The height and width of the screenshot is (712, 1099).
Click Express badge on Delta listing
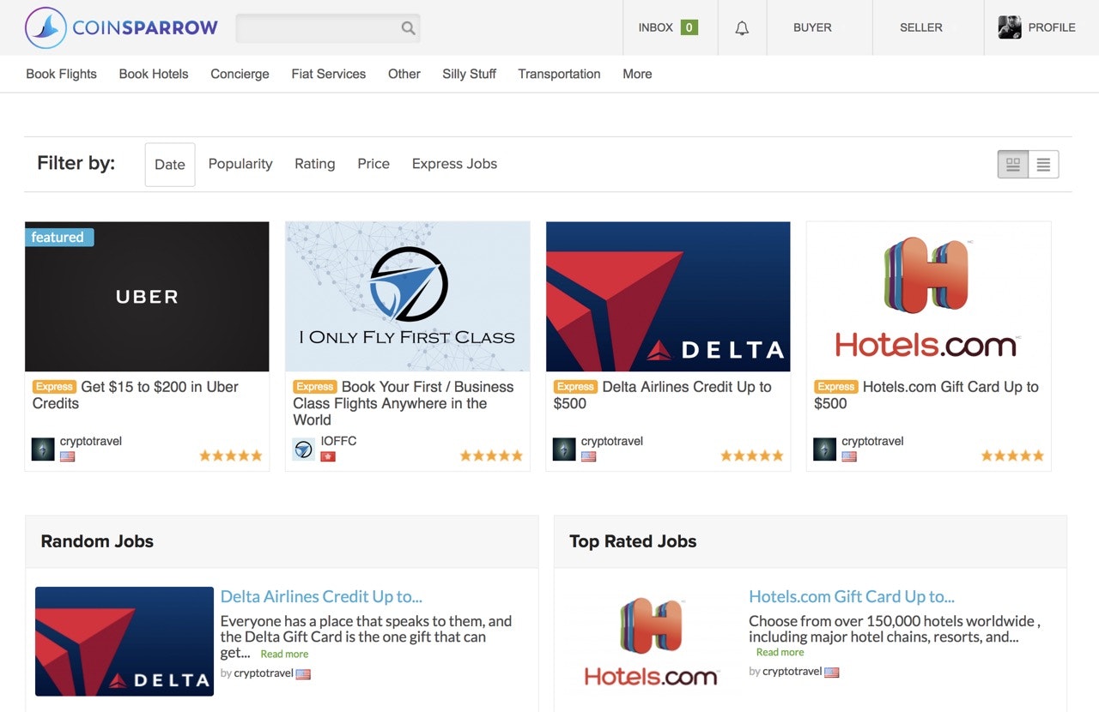tap(576, 387)
